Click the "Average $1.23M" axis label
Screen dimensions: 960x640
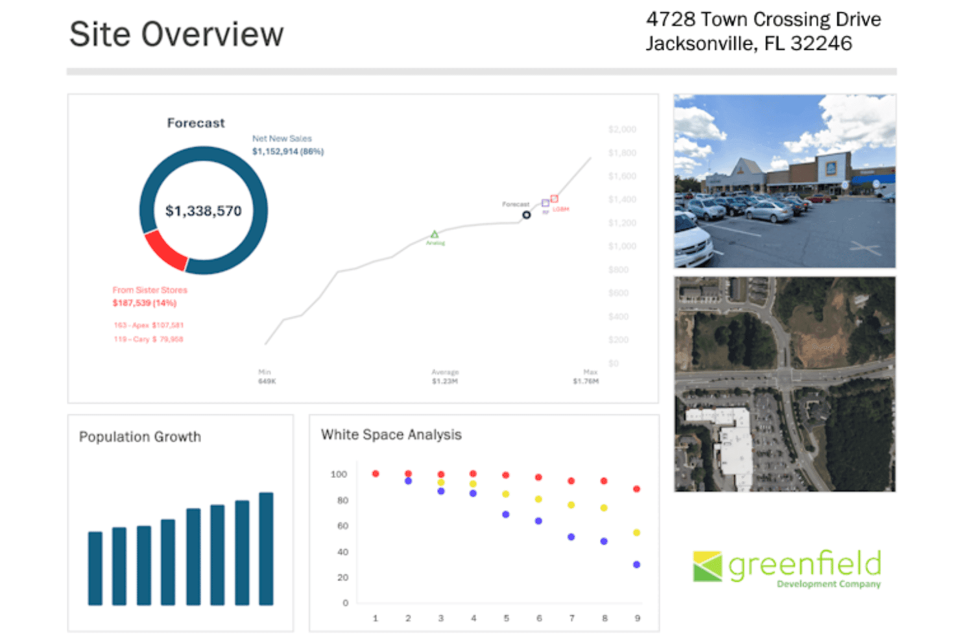[x=445, y=377]
